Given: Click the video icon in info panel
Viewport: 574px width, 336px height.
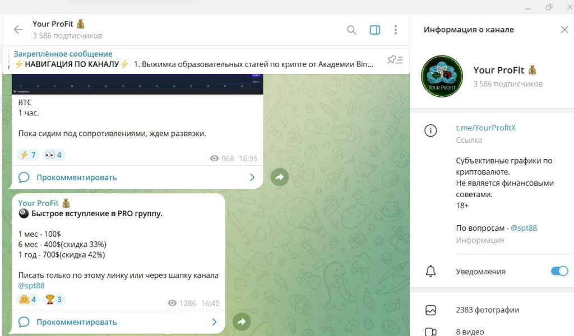Looking at the screenshot, I should click(430, 332).
